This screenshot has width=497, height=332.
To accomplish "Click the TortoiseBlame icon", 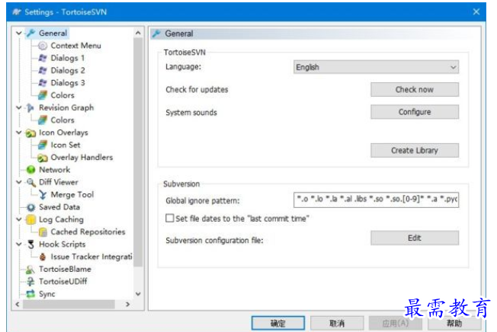I will point(30,270).
